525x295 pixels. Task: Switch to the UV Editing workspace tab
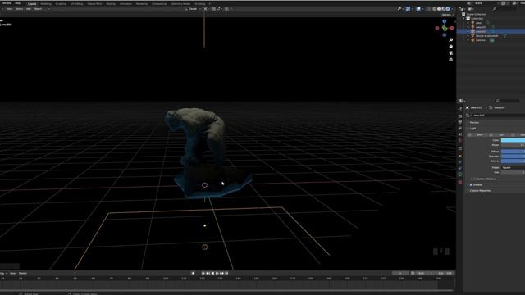tap(76, 3)
